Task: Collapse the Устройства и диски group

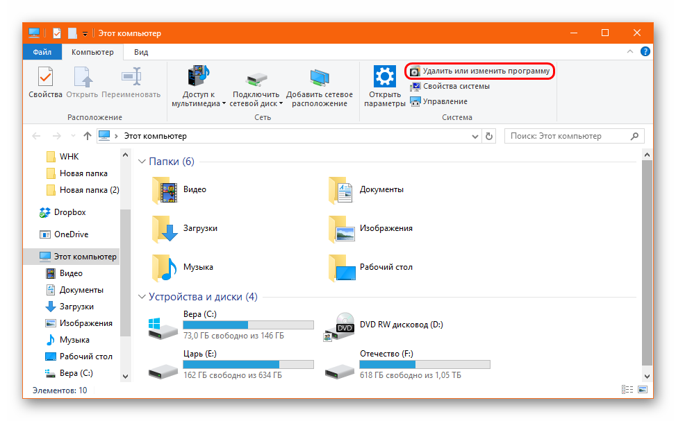Action: [142, 297]
